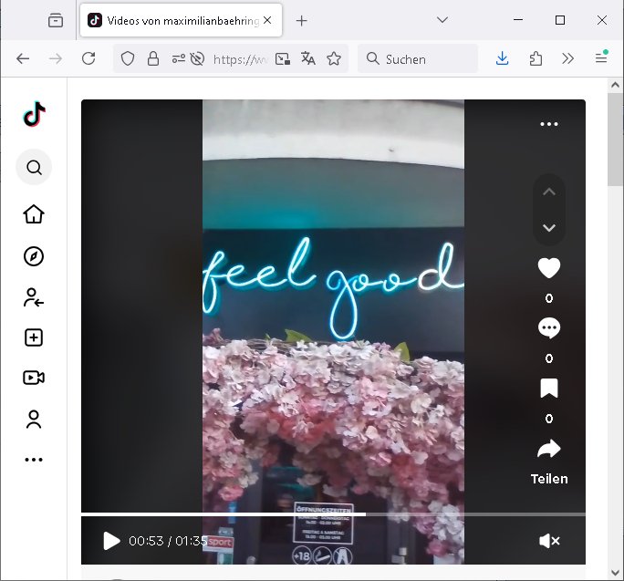Screen dimensions: 624x581
Task: Open the extensions puzzle icon
Action: 536,59
